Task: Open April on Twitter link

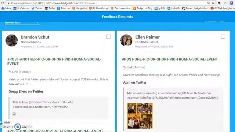Action: click(x=135, y=82)
